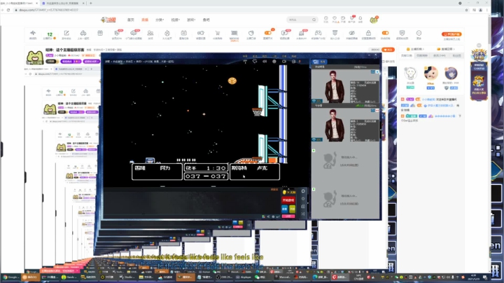Screen dimensions: 504x283
Task: Open Google Chrome from the taskbar
Action: 10,277
